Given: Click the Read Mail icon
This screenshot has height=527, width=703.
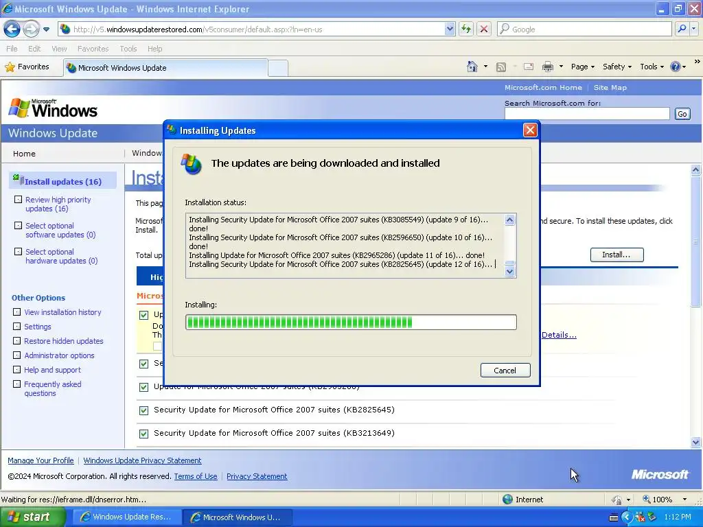Looking at the screenshot, I should coord(529,67).
